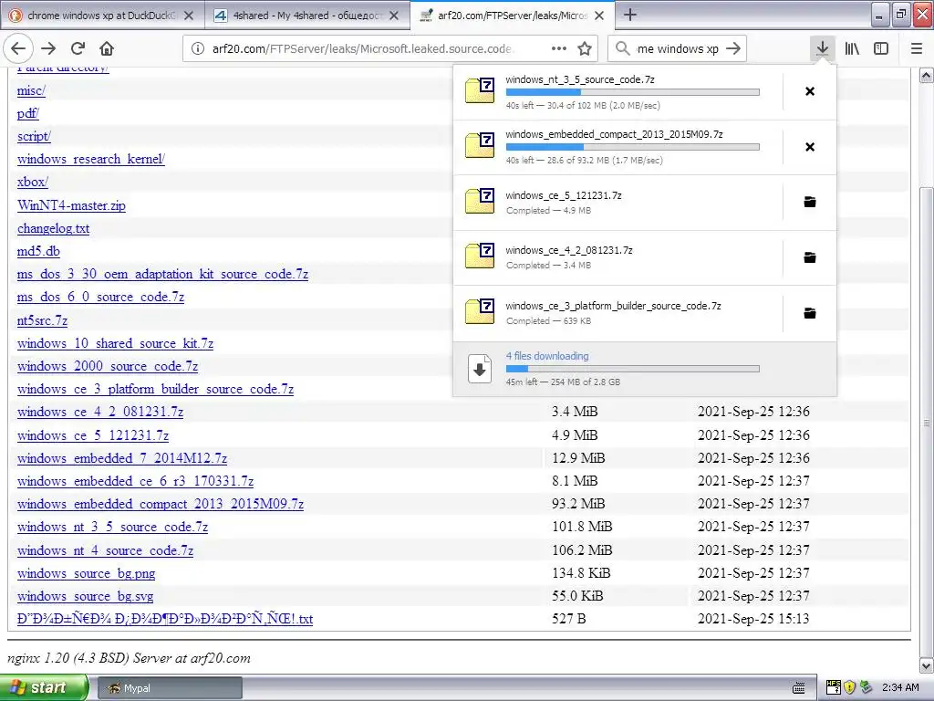Click page scrollbar up arrow

[x=927, y=75]
